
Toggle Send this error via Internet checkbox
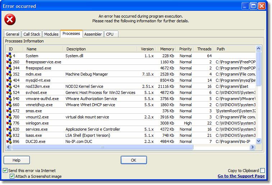(x=5, y=170)
